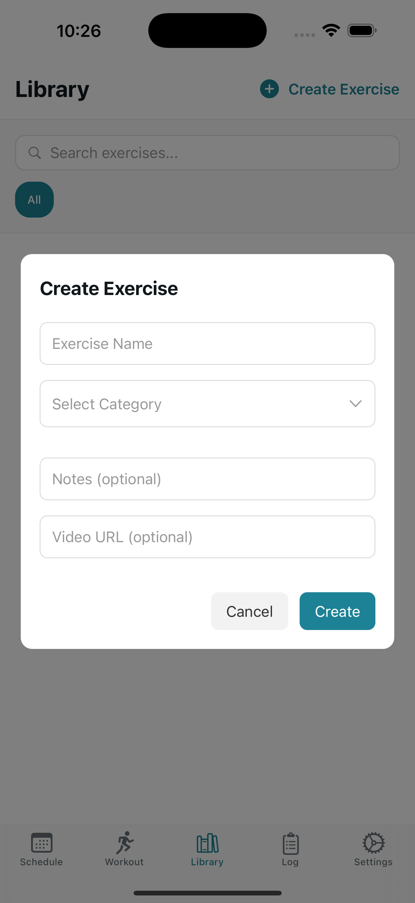415x903 pixels.
Task: Click the Notes optional field
Action: coord(207,479)
